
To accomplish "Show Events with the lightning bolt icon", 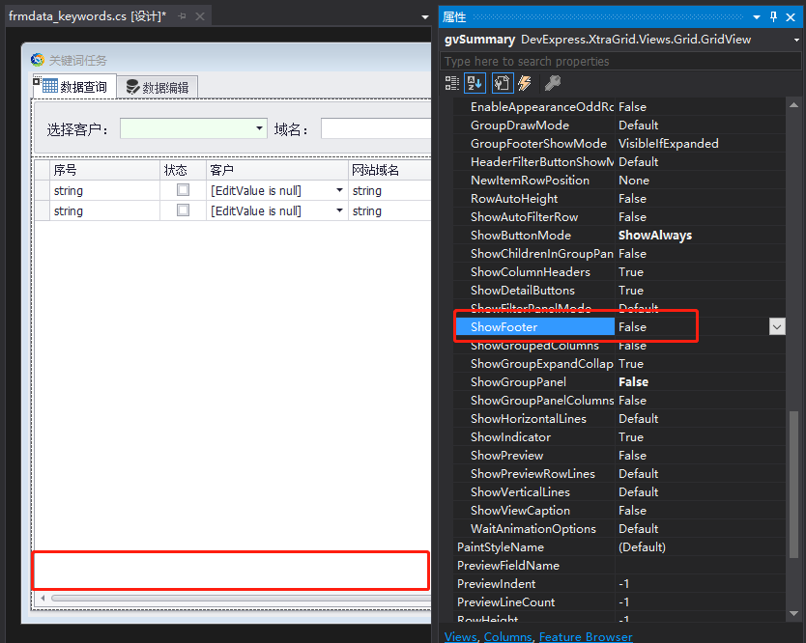I will click(525, 83).
